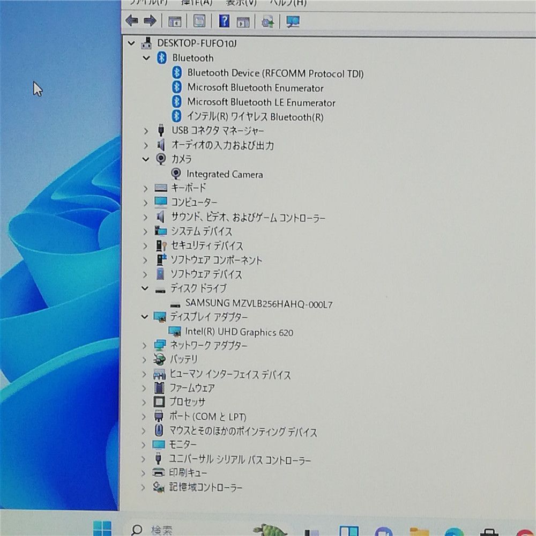This screenshot has width=536, height=536.
Task: Toggle the show/hide console tree icon
Action: click(x=175, y=21)
